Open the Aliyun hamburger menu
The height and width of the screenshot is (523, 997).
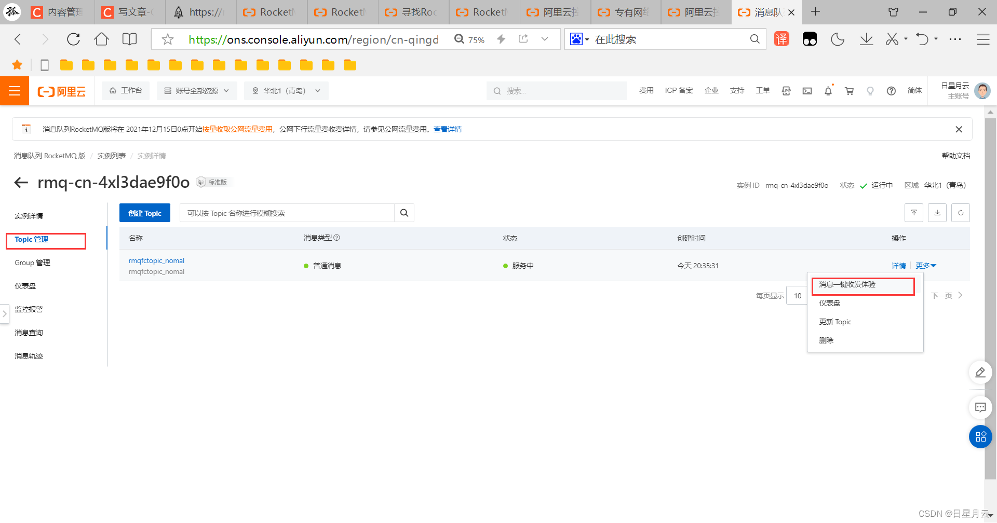15,91
